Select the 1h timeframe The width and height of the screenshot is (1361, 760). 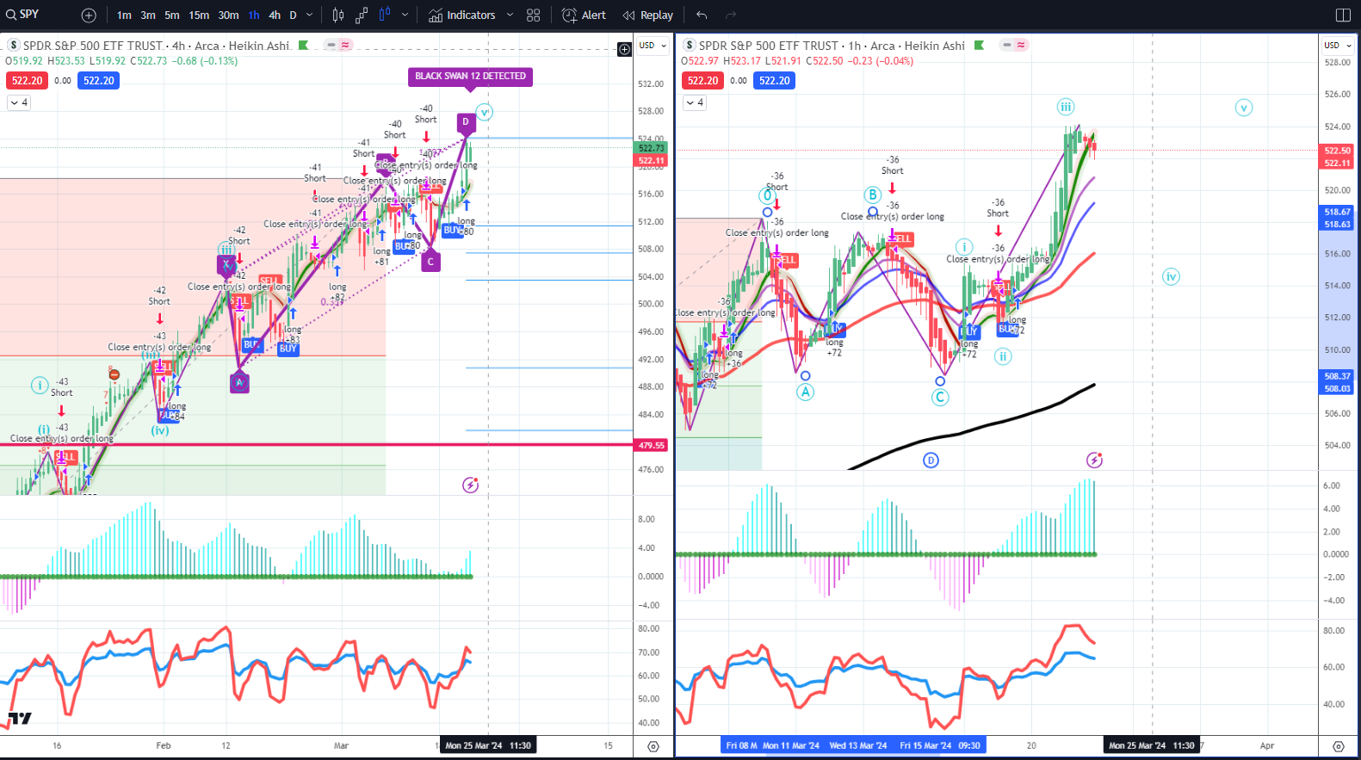[254, 15]
